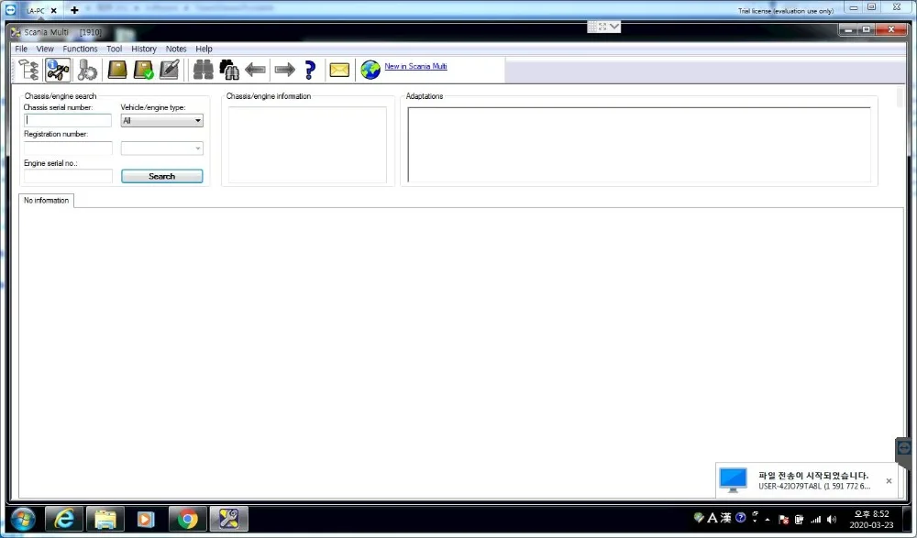
Task: Dismiss the file transfer notification
Action: pyautogui.click(x=889, y=480)
